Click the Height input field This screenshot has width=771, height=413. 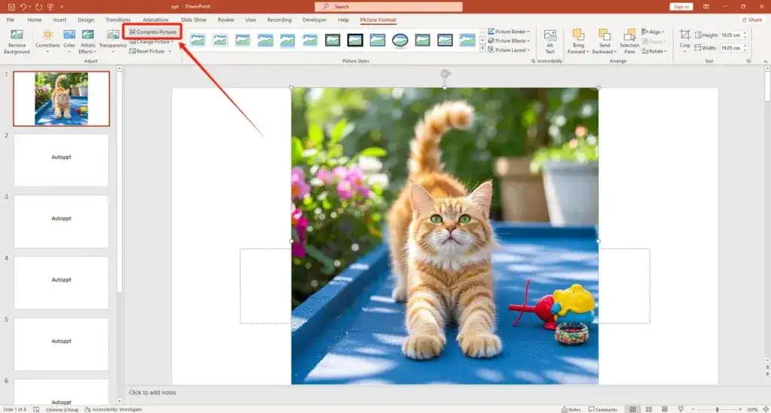tap(731, 35)
